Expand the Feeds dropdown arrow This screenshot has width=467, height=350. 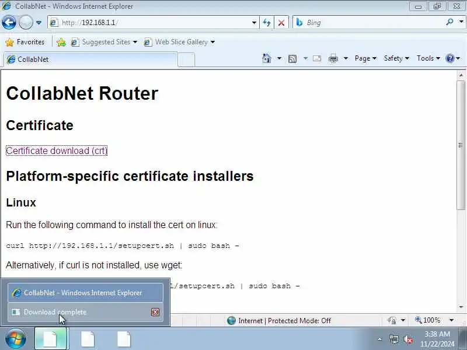pos(305,58)
